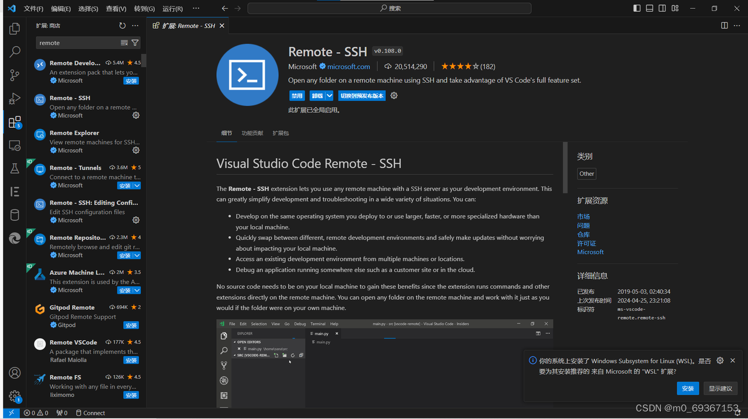Toggle bottom panel layout icon
The image size is (748, 419).
[649, 8]
